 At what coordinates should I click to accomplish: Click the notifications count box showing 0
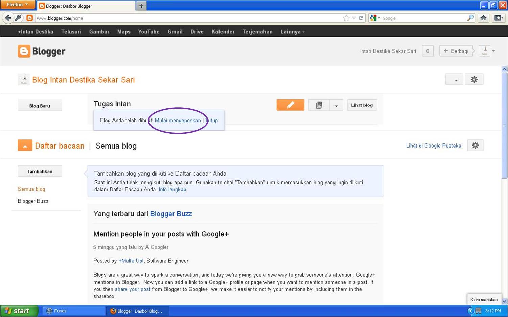point(428,51)
